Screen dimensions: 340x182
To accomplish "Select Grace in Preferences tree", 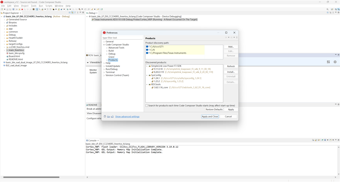I will pyautogui.click(x=111, y=57).
